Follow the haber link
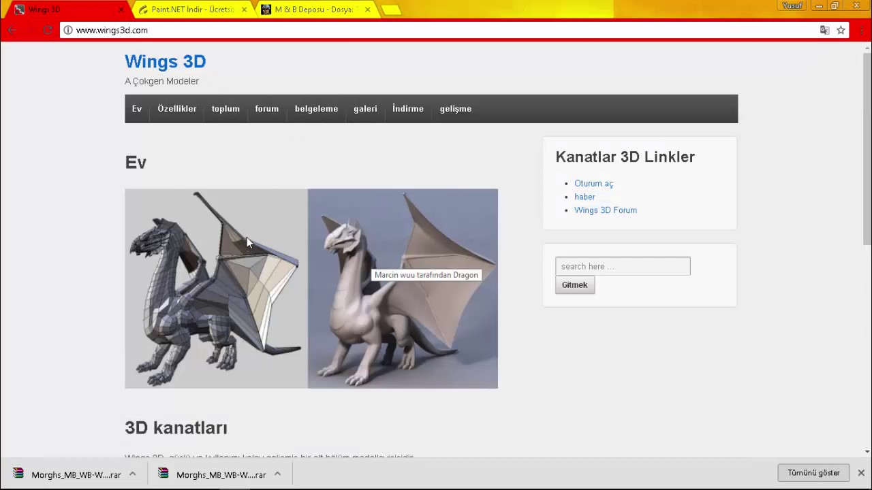 (x=585, y=197)
